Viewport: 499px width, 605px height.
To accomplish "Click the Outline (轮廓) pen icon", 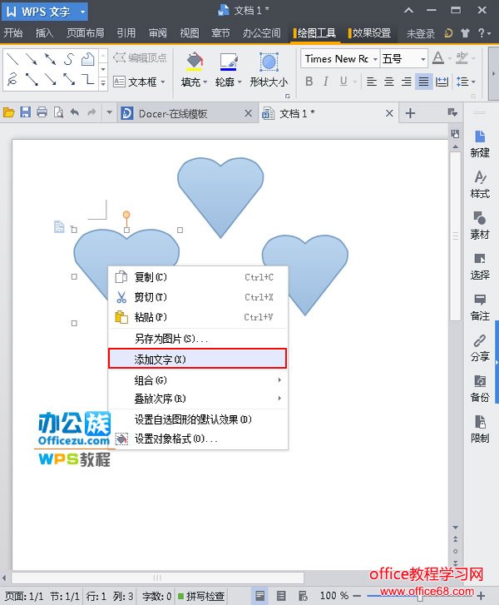I will pos(227,62).
